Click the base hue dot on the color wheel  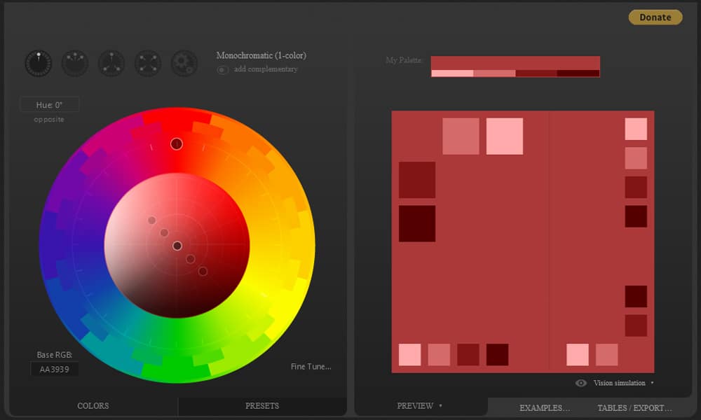coord(177,143)
